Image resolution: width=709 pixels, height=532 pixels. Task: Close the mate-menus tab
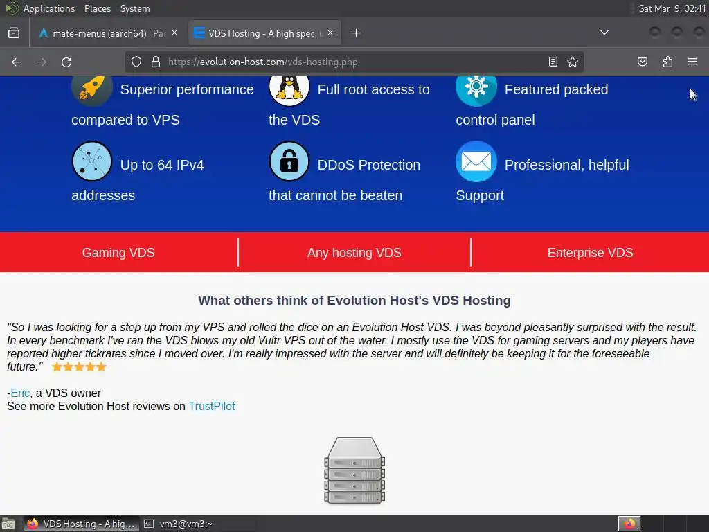point(174,33)
